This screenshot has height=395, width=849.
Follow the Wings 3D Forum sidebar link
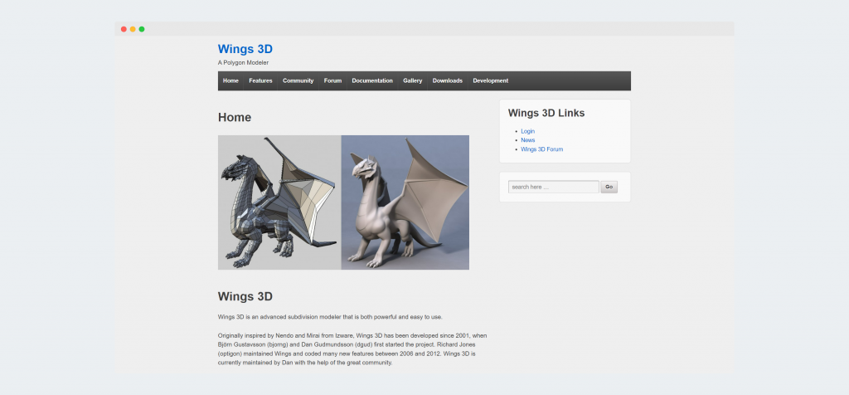point(541,149)
